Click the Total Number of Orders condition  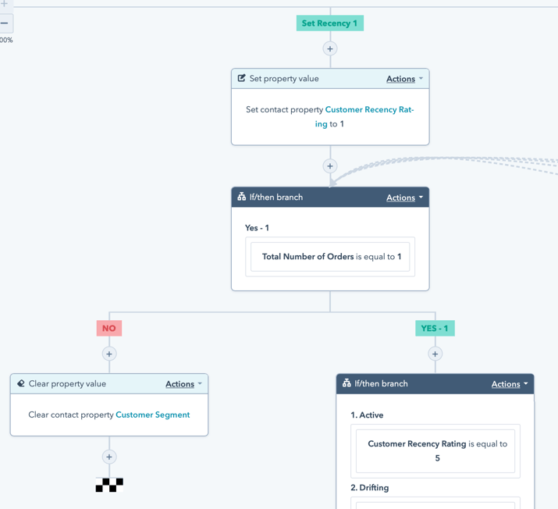pyautogui.click(x=330, y=257)
